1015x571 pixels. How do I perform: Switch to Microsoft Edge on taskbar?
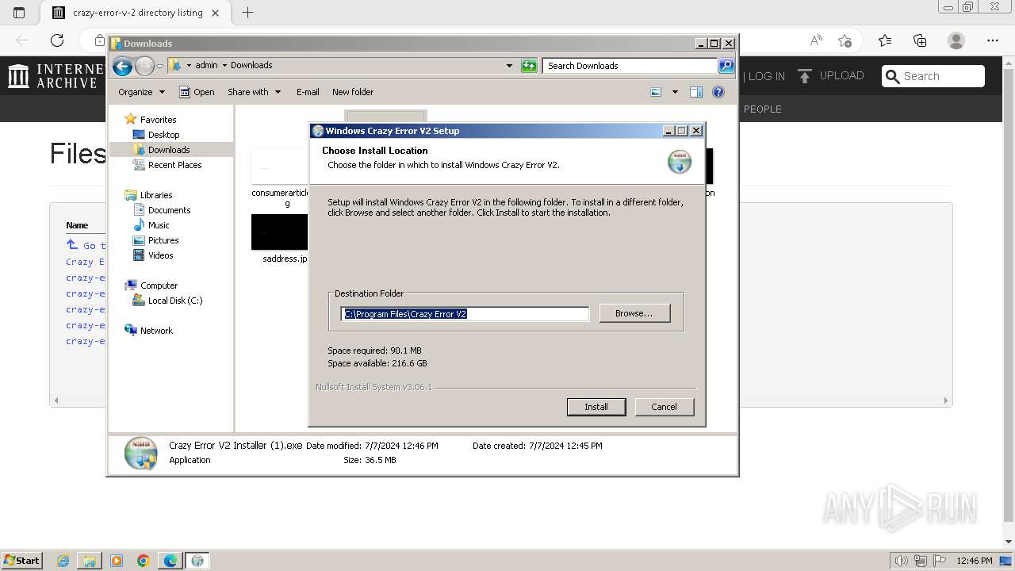(x=170, y=561)
